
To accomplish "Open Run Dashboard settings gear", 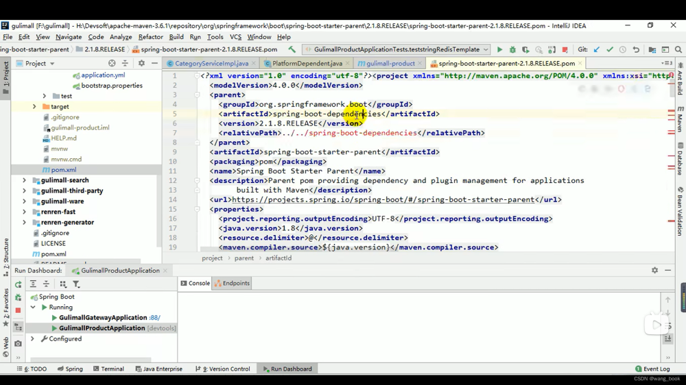I will click(x=654, y=271).
